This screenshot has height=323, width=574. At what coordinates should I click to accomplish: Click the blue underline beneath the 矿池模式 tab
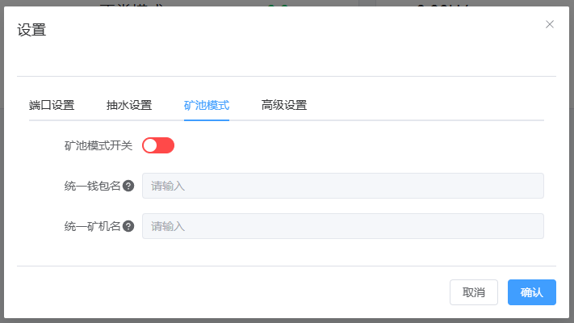click(x=207, y=120)
